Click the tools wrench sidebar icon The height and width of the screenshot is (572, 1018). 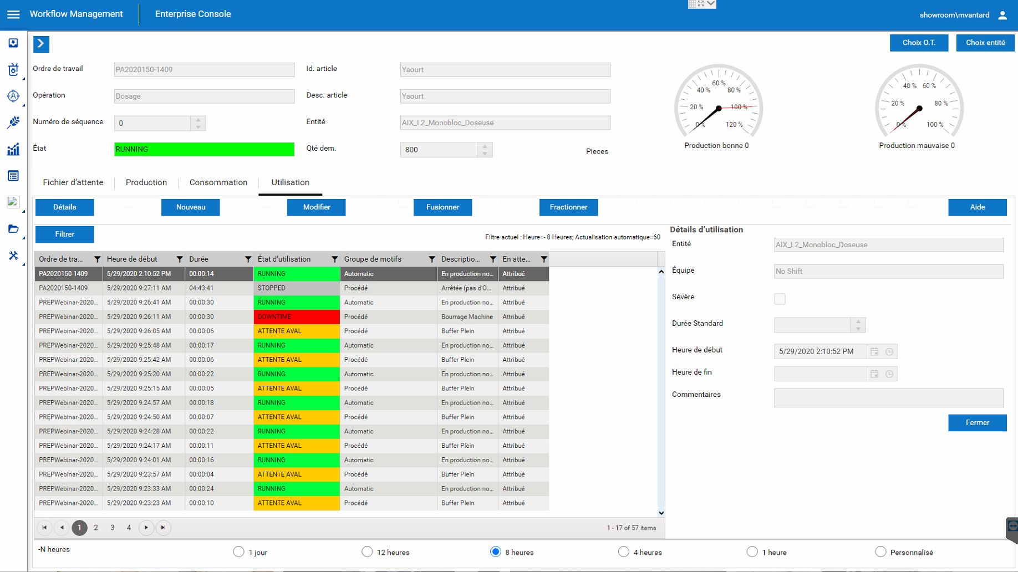pyautogui.click(x=13, y=256)
